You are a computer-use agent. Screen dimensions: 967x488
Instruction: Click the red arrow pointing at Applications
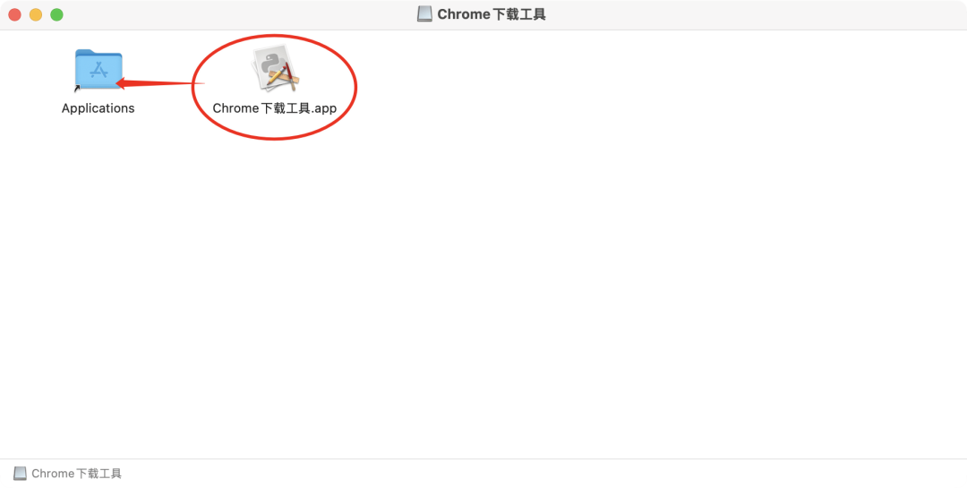[160, 82]
